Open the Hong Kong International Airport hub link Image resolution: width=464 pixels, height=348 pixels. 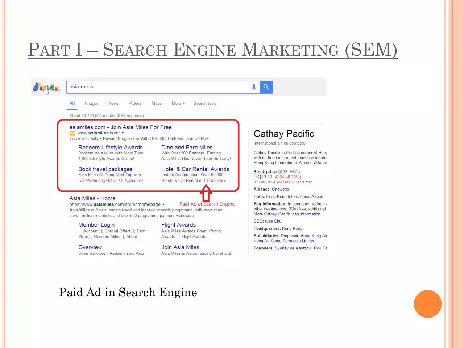point(295,196)
